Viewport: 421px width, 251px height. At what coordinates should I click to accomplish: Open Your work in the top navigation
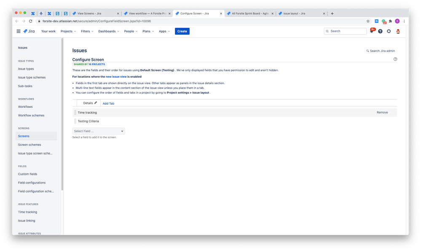click(48, 32)
